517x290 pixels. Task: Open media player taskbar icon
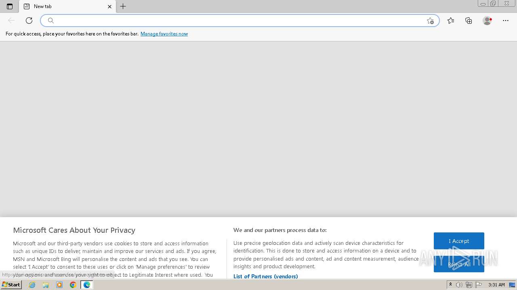tap(59, 285)
